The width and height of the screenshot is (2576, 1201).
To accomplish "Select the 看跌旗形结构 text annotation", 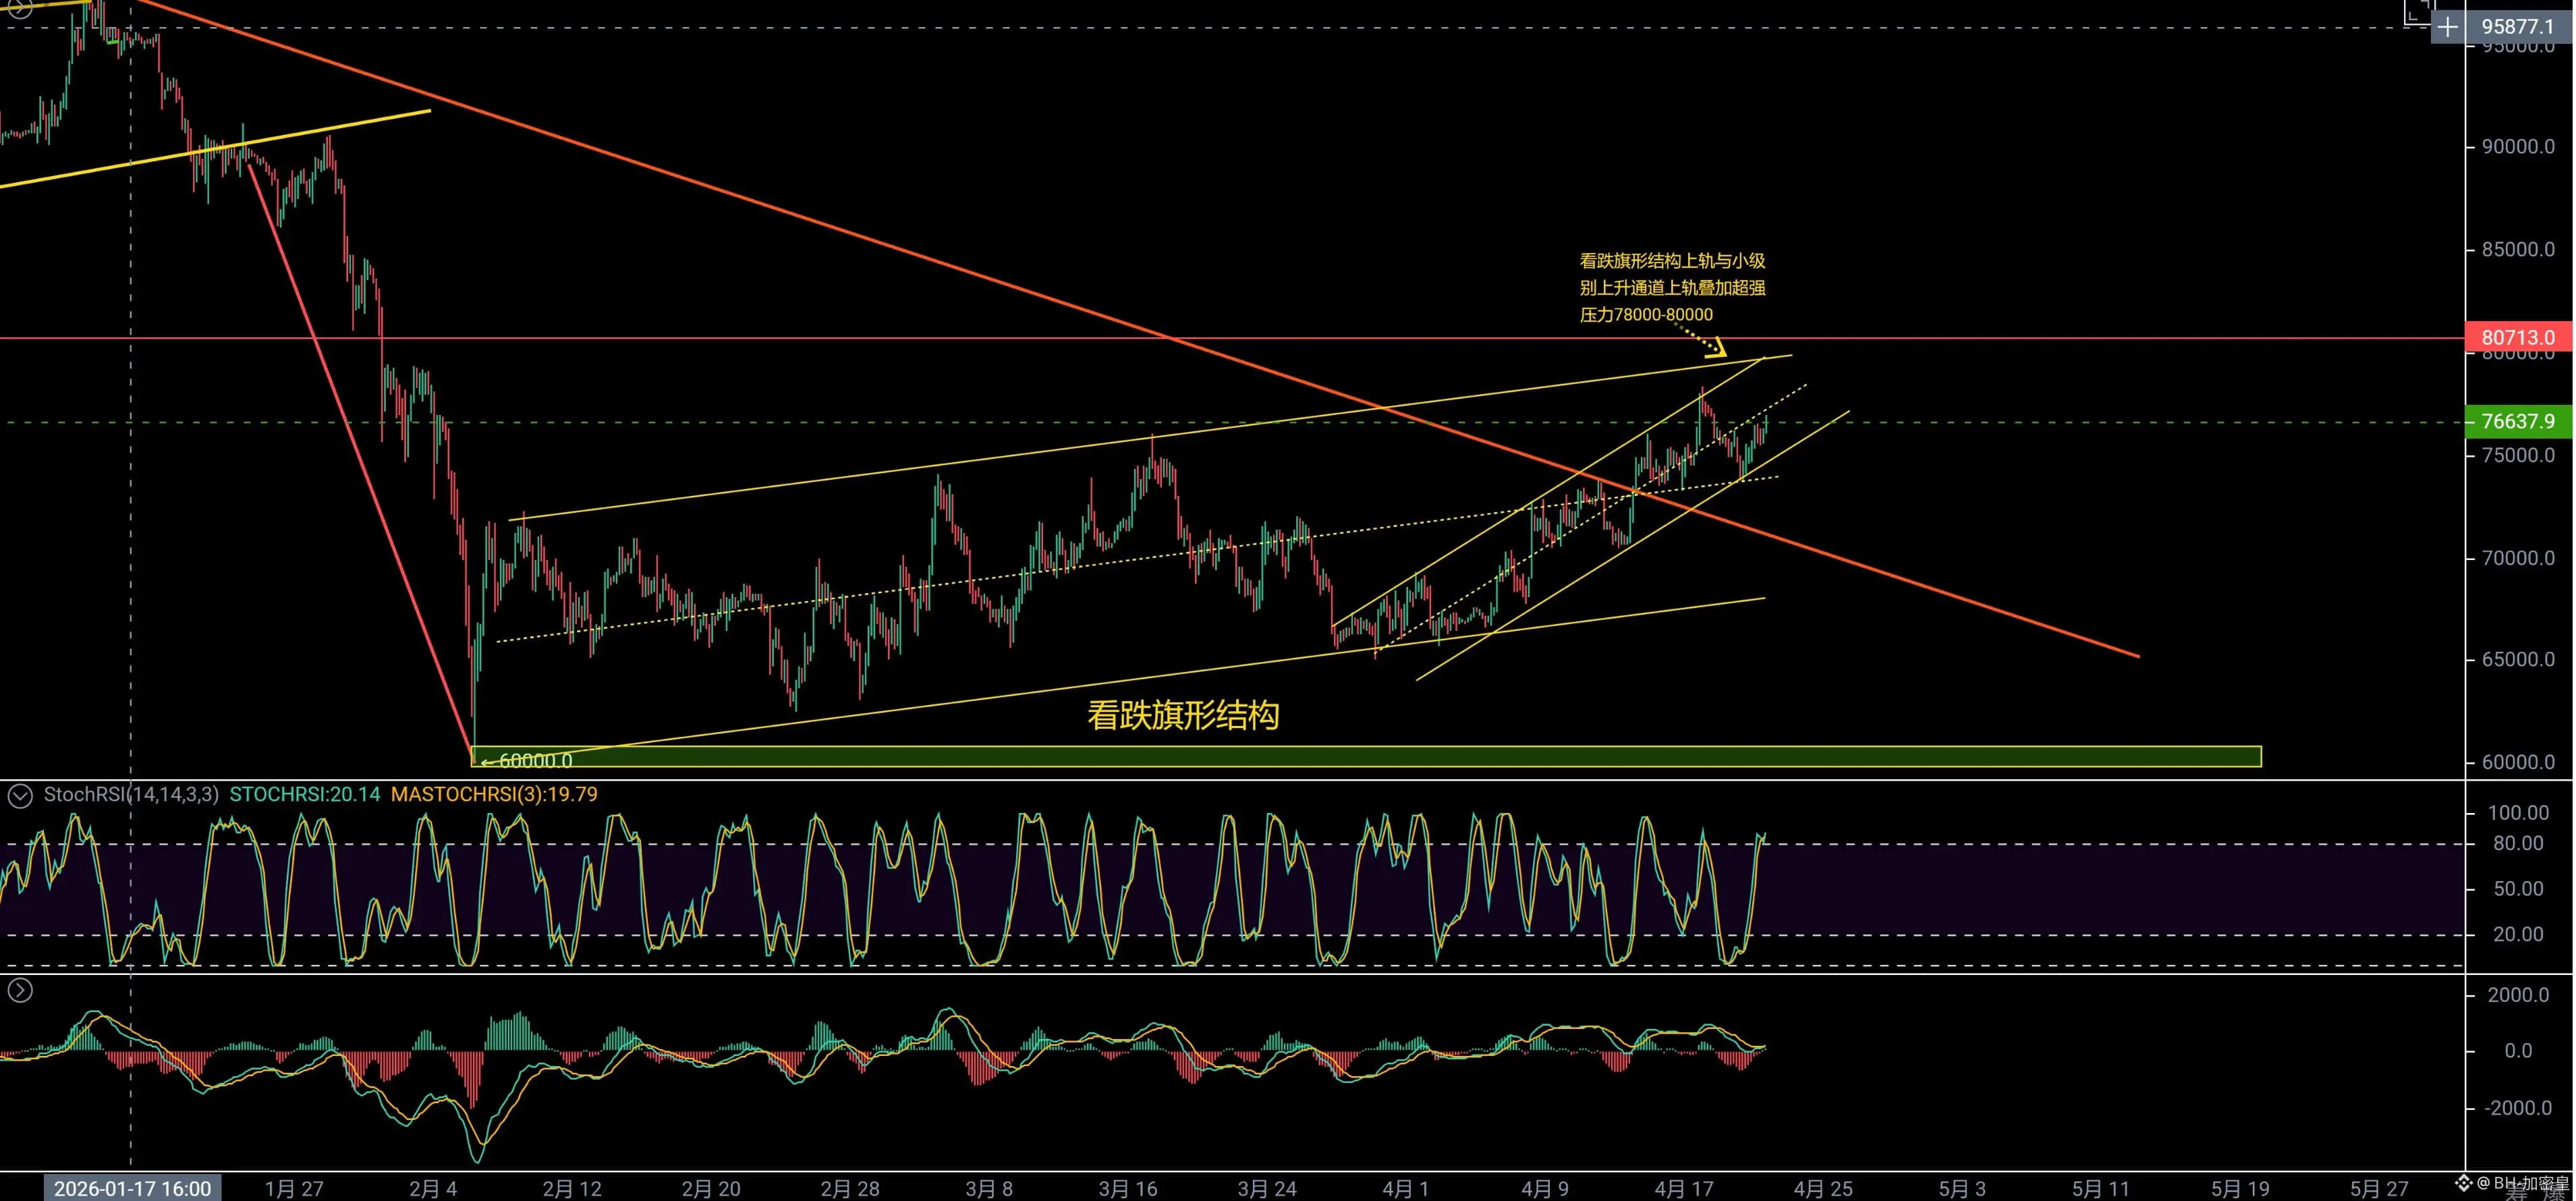I will (x=1183, y=716).
